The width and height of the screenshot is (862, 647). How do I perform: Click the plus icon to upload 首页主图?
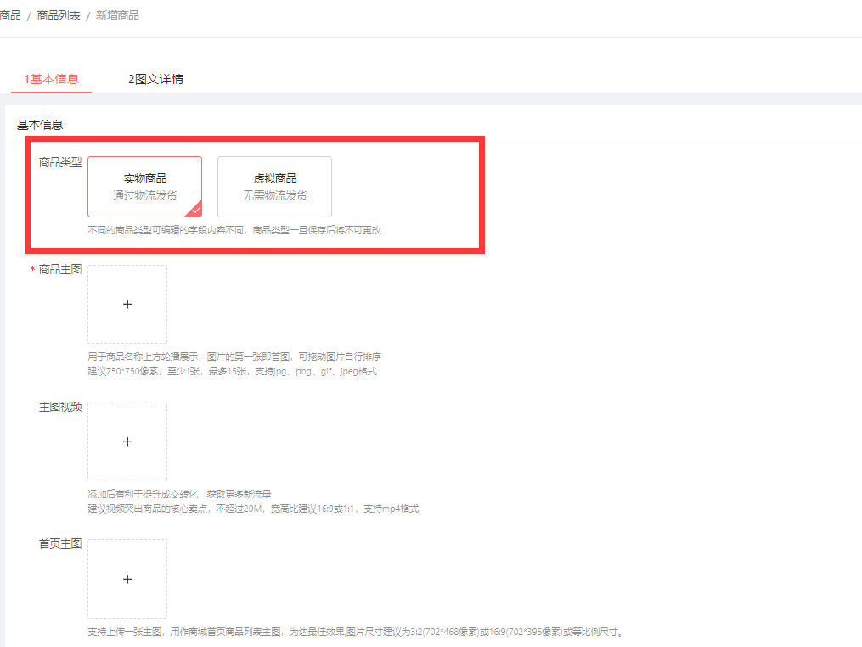pyautogui.click(x=127, y=579)
